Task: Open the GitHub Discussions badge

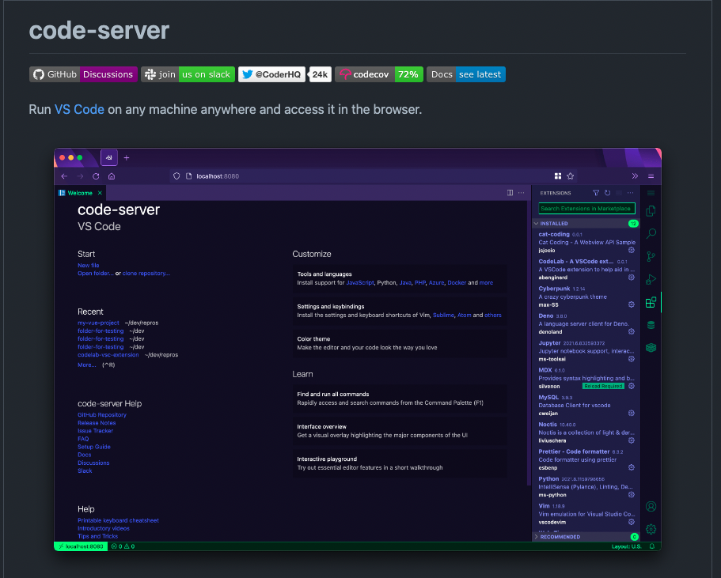Action: pos(83,74)
